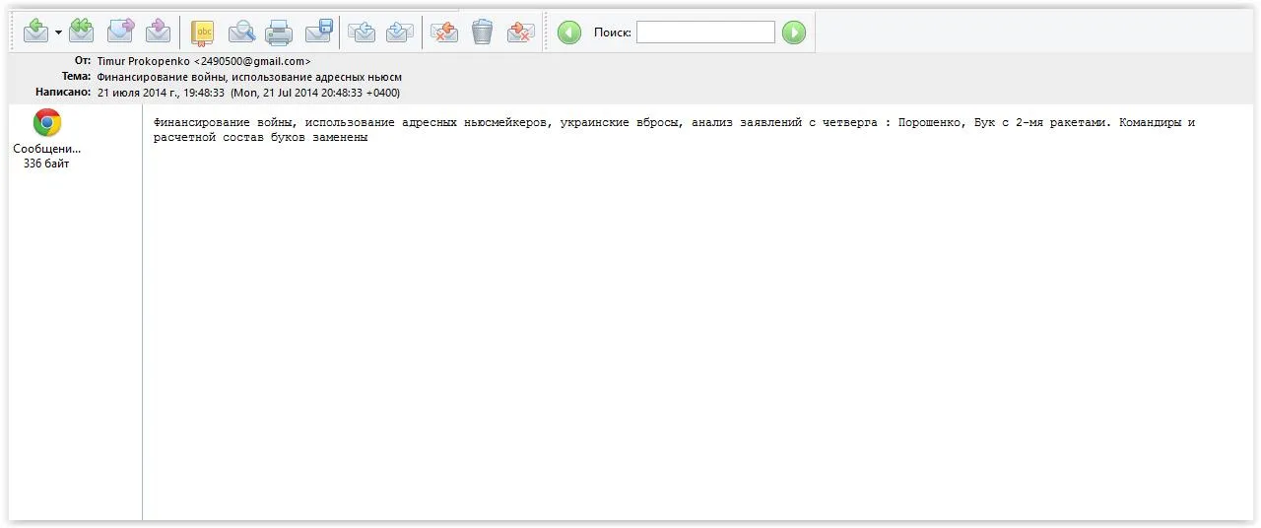
Task: Click the Reply to all icon
Action: (x=82, y=32)
